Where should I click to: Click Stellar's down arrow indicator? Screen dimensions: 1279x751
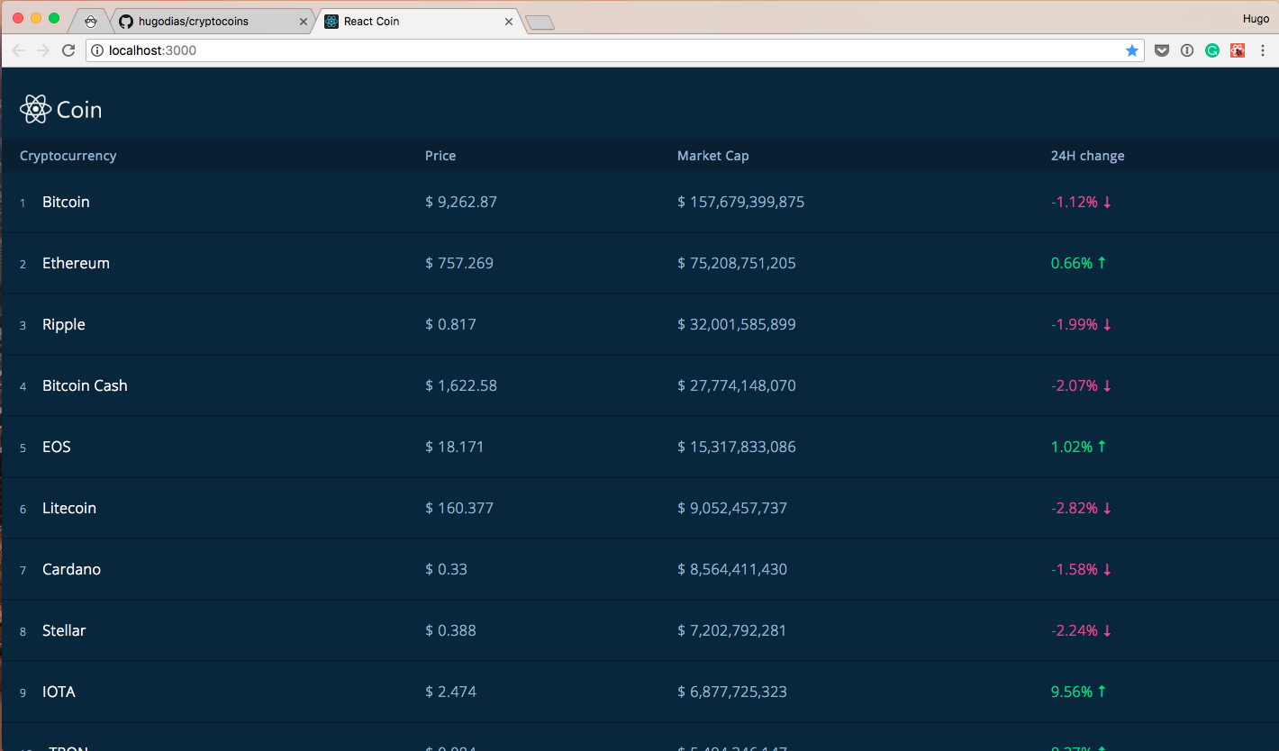click(x=1107, y=630)
